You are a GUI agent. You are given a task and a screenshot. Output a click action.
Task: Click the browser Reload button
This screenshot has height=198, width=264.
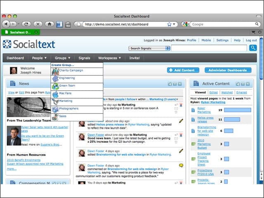(x=26, y=24)
